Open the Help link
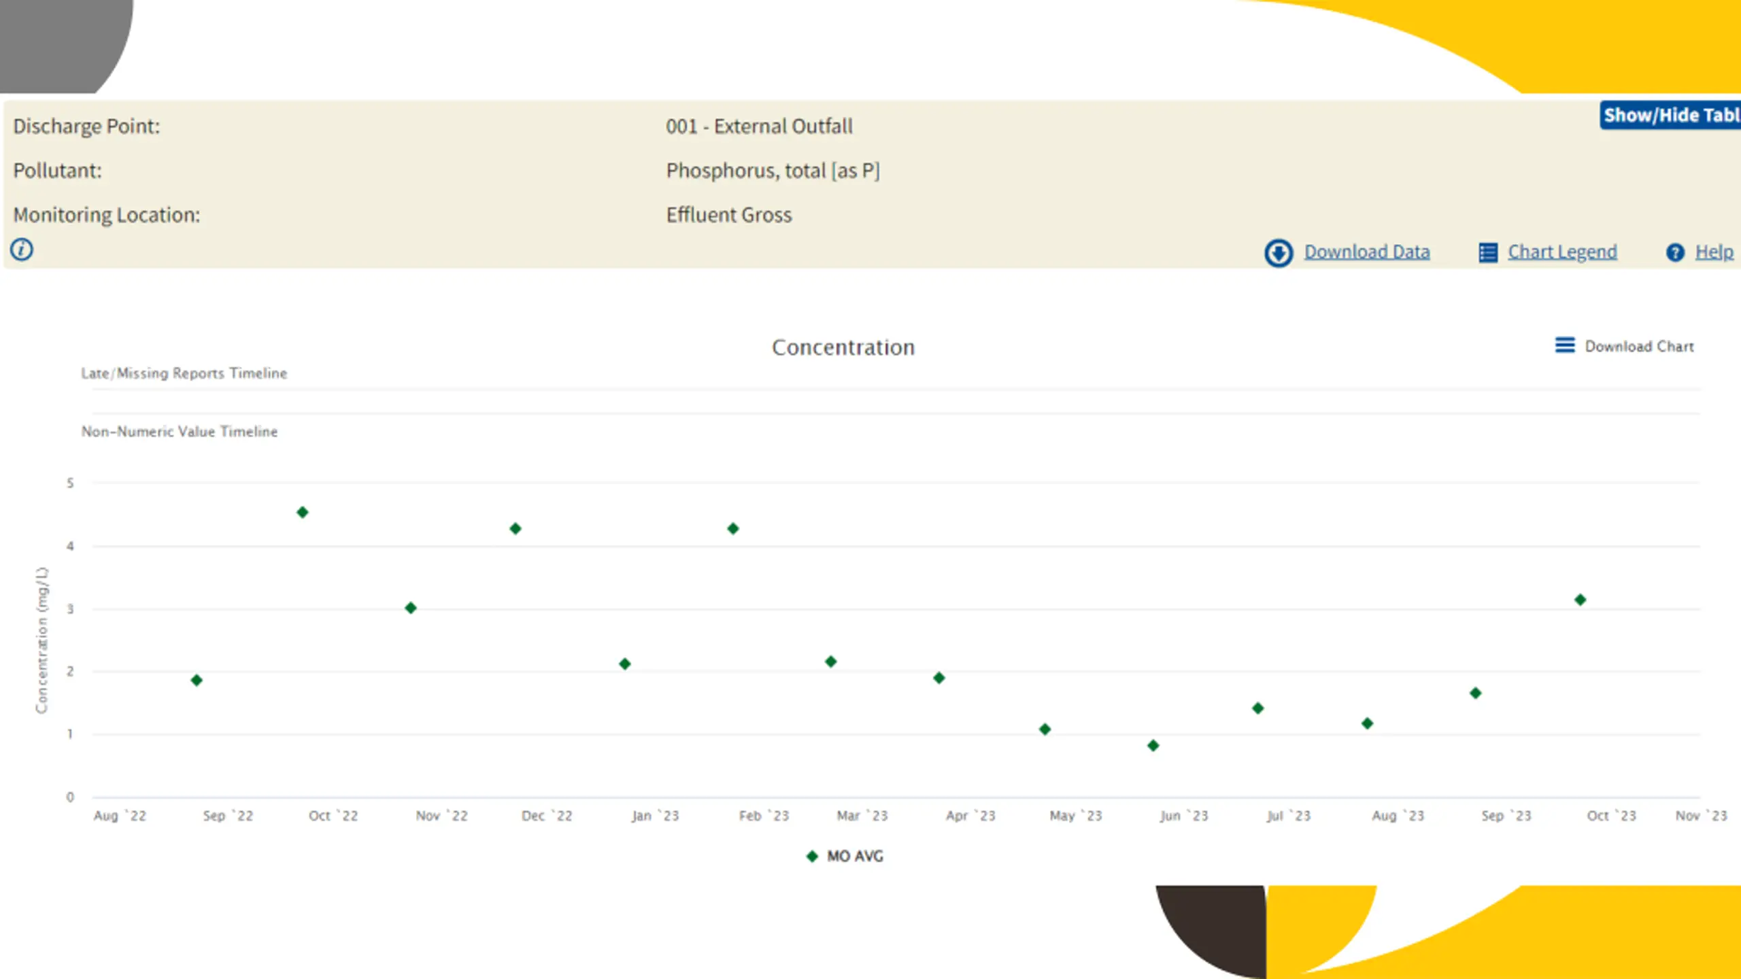 [x=1714, y=252]
